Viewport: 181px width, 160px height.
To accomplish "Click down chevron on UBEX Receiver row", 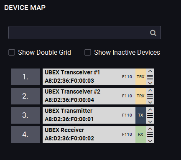I will tap(150, 141).
